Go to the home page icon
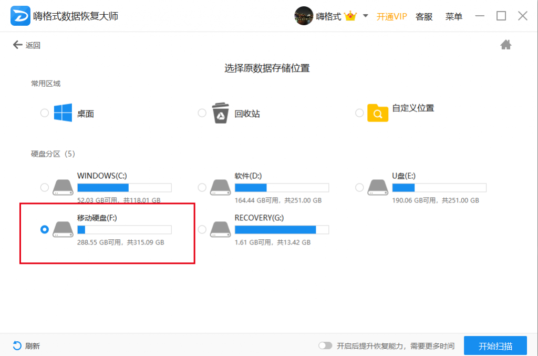Image resolution: width=538 pixels, height=356 pixels. coord(505,45)
